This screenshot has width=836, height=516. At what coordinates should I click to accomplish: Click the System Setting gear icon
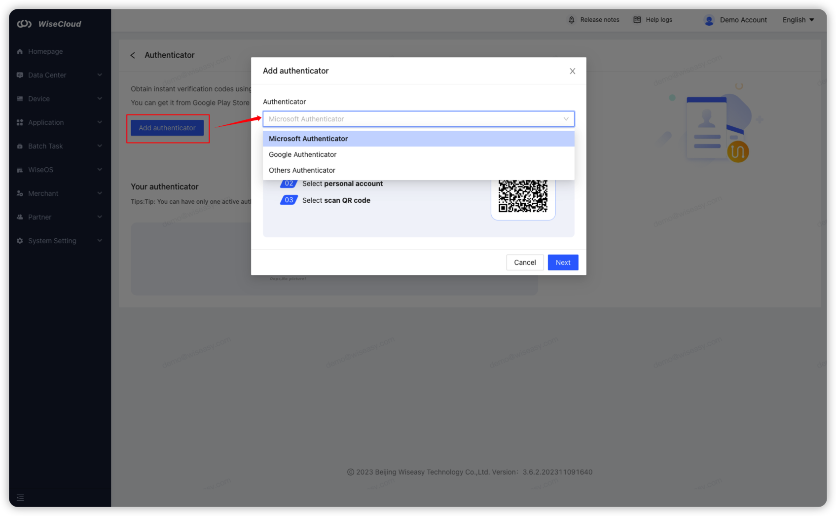20,241
